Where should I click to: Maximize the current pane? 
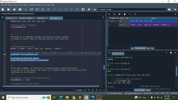pyautogui.click(x=83, y=9)
